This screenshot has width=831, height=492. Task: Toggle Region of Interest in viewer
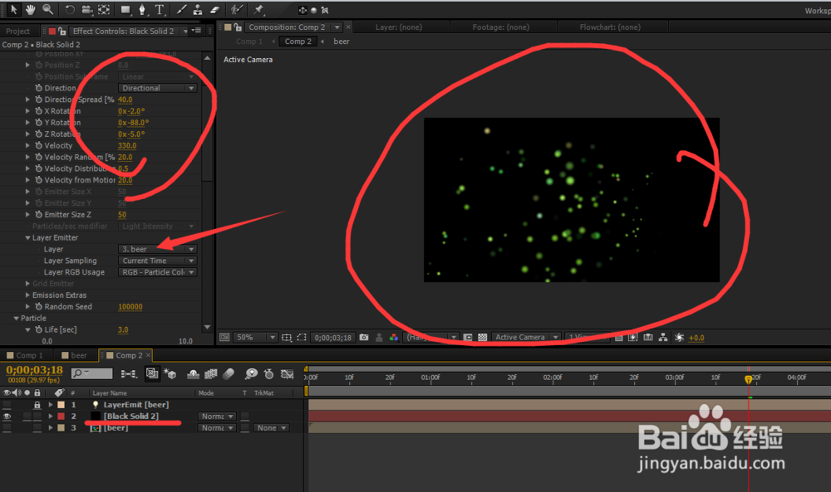[302, 337]
